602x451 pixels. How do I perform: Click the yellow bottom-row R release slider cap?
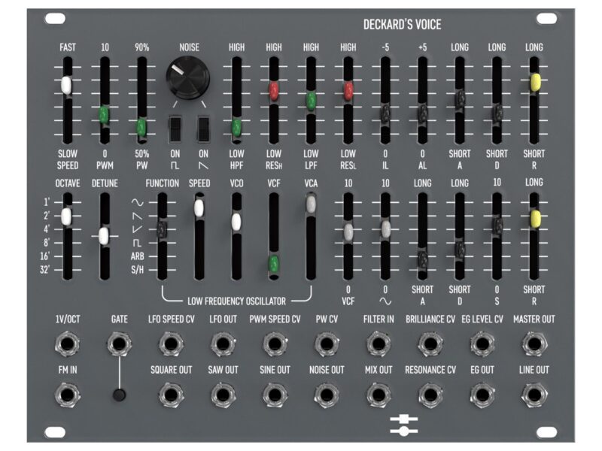point(535,219)
